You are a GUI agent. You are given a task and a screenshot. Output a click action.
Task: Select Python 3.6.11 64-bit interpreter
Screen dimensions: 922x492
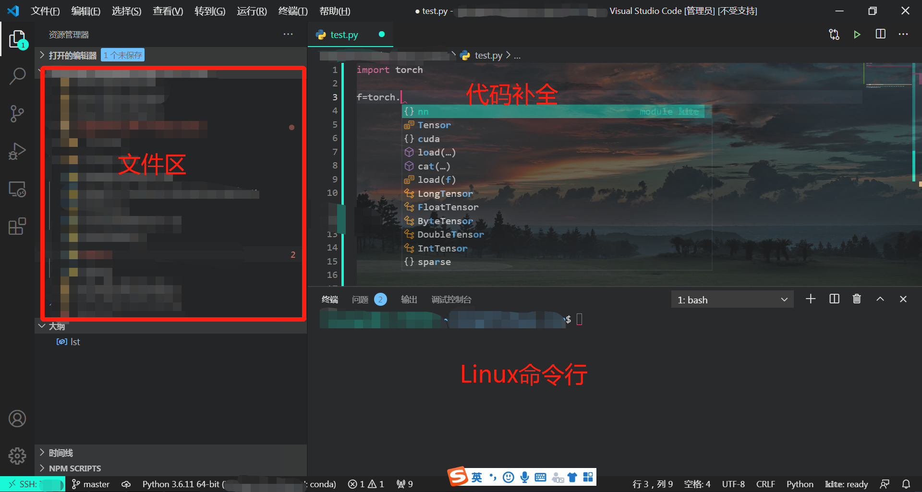pos(239,484)
